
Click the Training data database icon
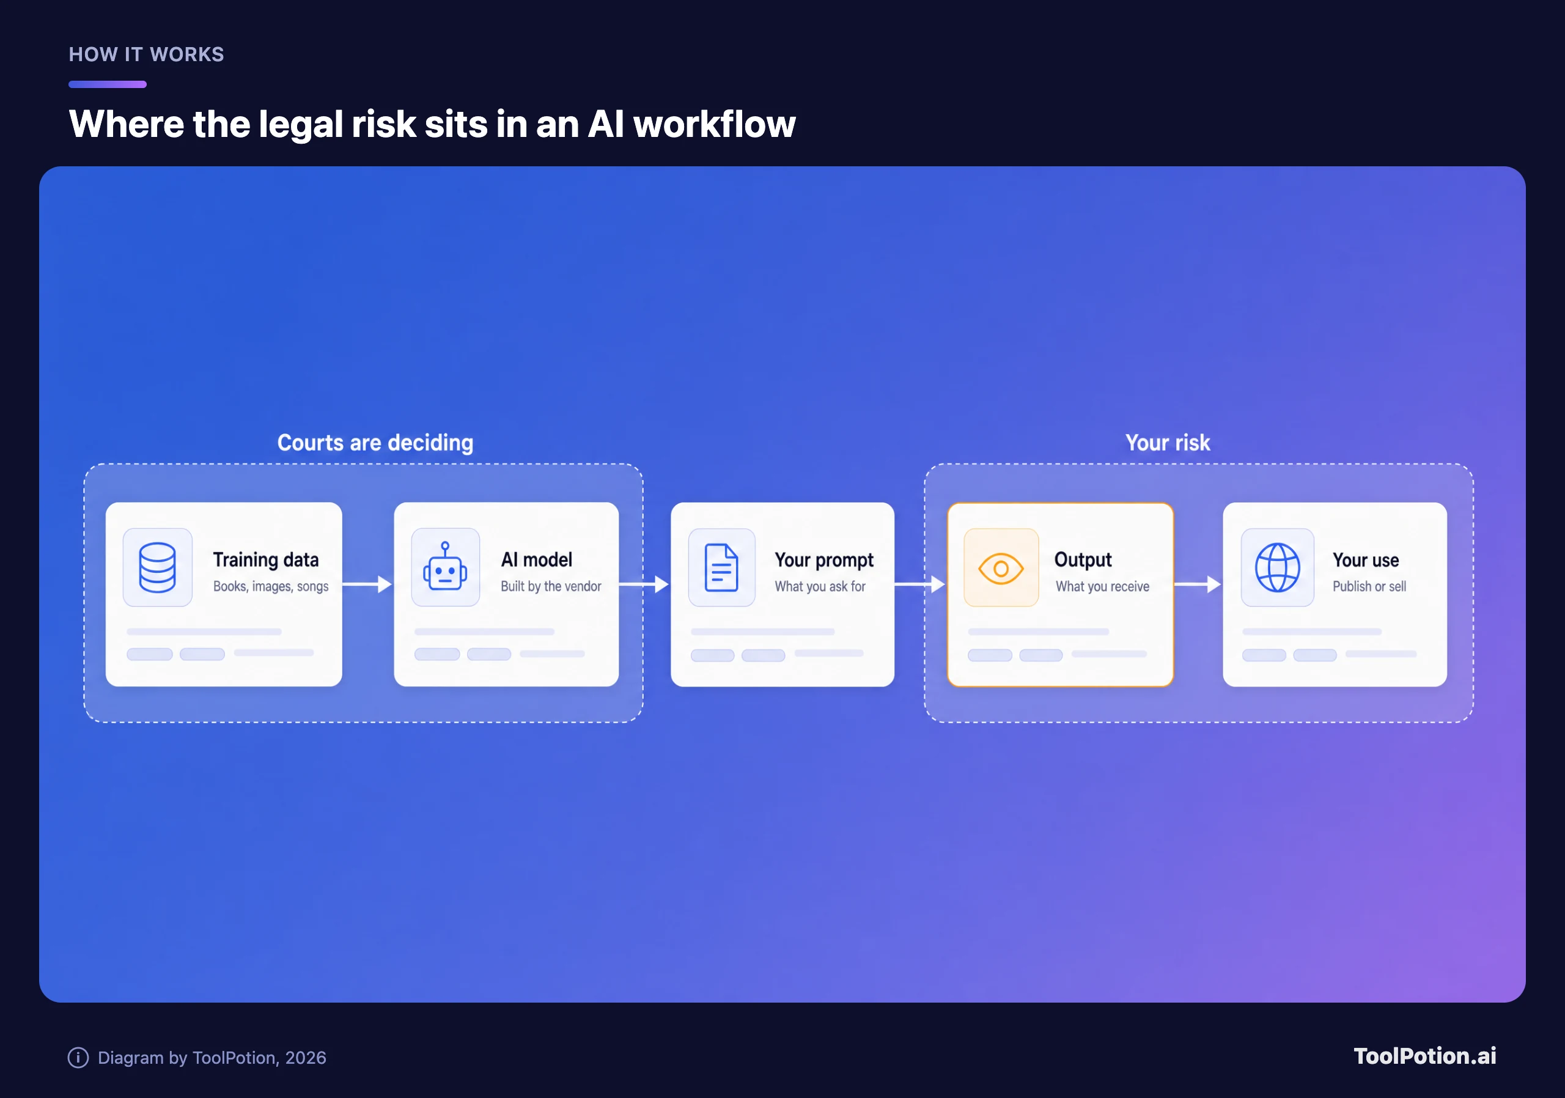158,567
